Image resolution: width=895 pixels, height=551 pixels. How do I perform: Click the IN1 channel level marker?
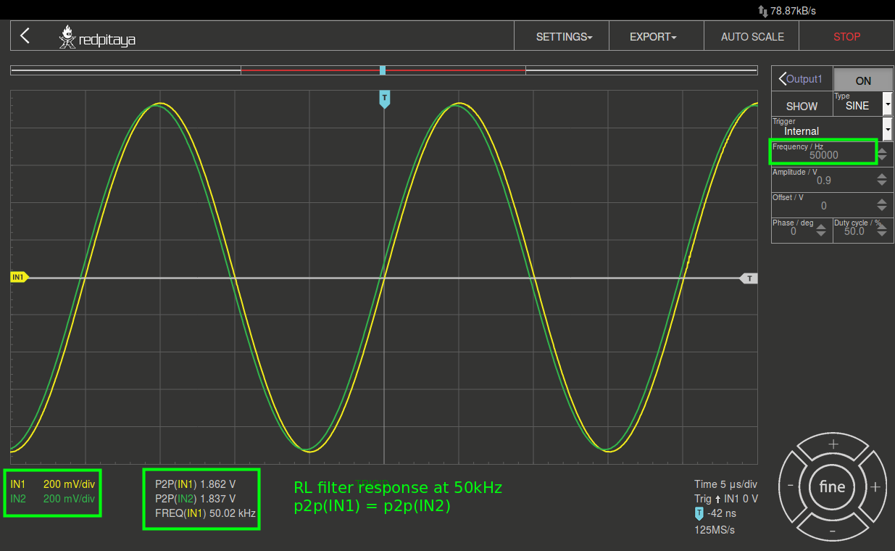(19, 277)
